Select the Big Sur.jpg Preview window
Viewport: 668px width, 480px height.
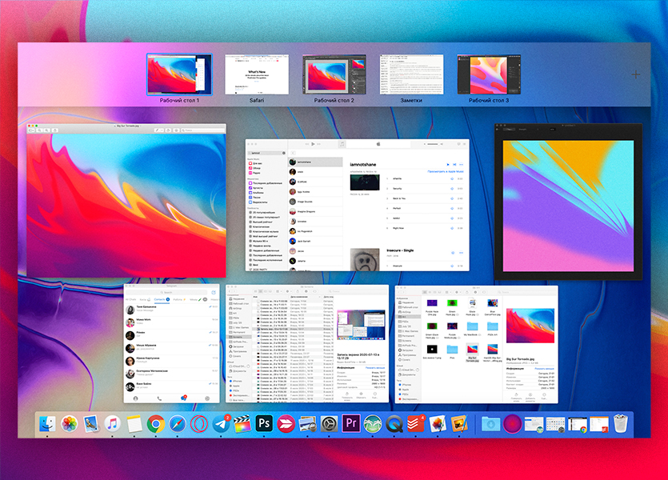point(122,200)
